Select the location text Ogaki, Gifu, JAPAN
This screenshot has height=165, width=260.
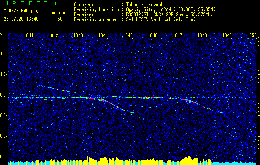pyautogui.click(x=148, y=9)
